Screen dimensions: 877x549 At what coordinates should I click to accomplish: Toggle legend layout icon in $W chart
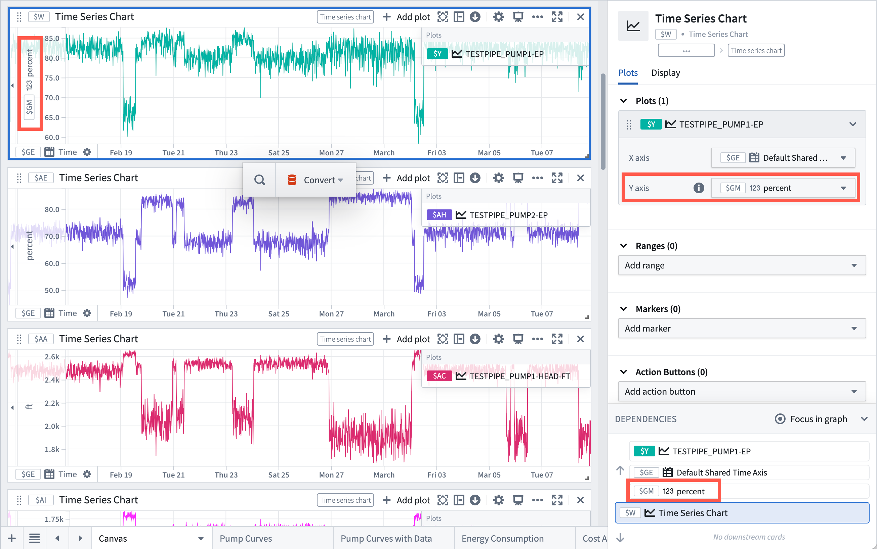(459, 17)
